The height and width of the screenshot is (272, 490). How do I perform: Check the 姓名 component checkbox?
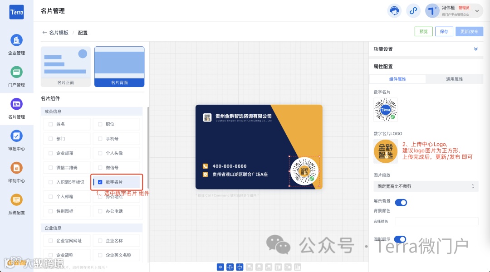coord(51,124)
